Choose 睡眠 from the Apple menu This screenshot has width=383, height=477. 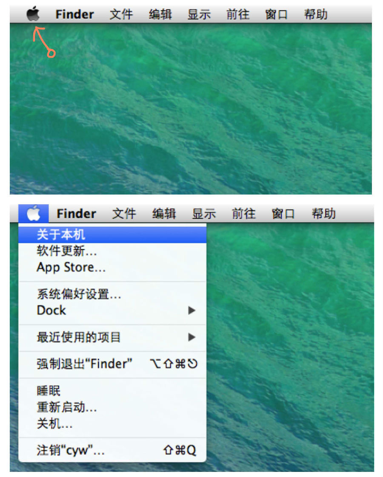pyautogui.click(x=112, y=391)
